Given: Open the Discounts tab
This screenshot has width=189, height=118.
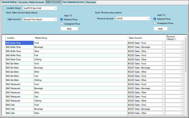Looking at the screenshot, I should [x=90, y=2].
